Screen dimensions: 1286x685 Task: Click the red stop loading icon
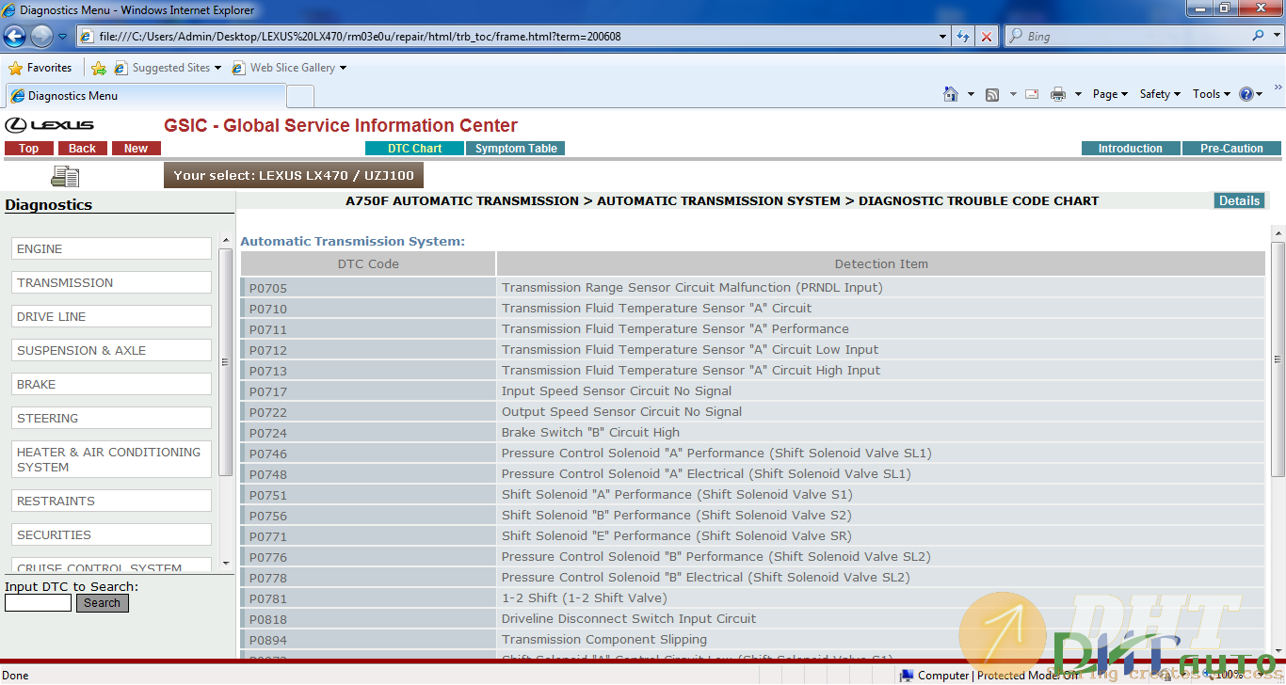tap(987, 37)
